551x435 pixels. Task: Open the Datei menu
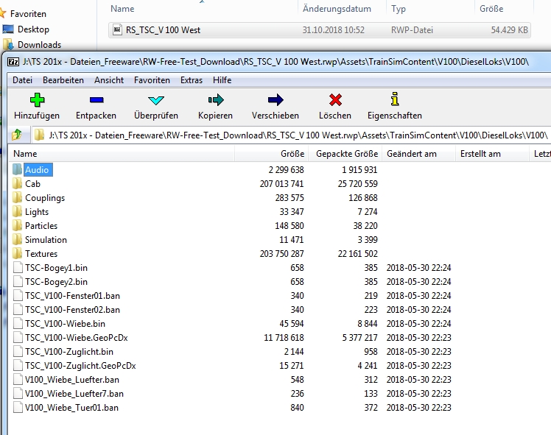[x=23, y=80]
